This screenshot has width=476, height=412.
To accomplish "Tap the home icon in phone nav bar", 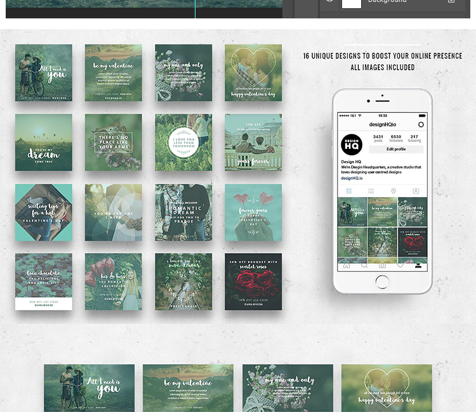I will click(x=347, y=266).
